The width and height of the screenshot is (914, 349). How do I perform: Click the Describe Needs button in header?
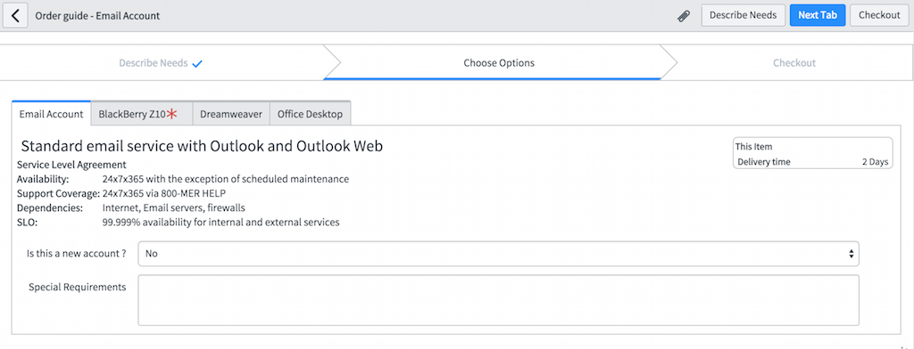(x=743, y=15)
